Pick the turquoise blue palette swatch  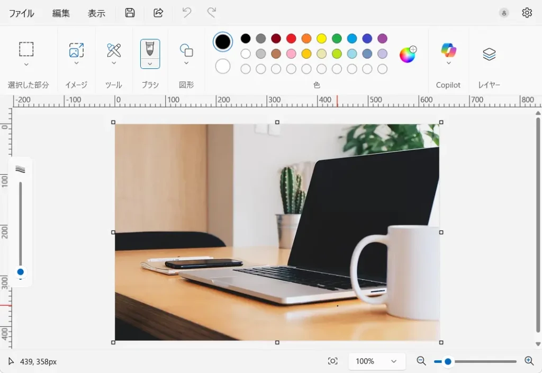pyautogui.click(x=352, y=38)
